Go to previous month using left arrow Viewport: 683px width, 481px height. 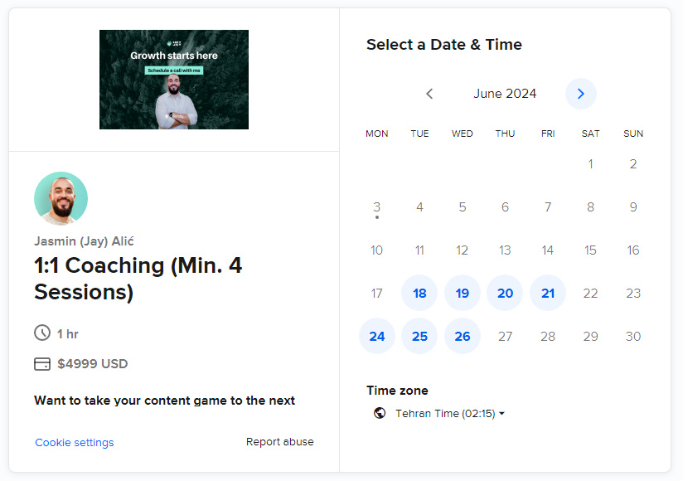429,94
